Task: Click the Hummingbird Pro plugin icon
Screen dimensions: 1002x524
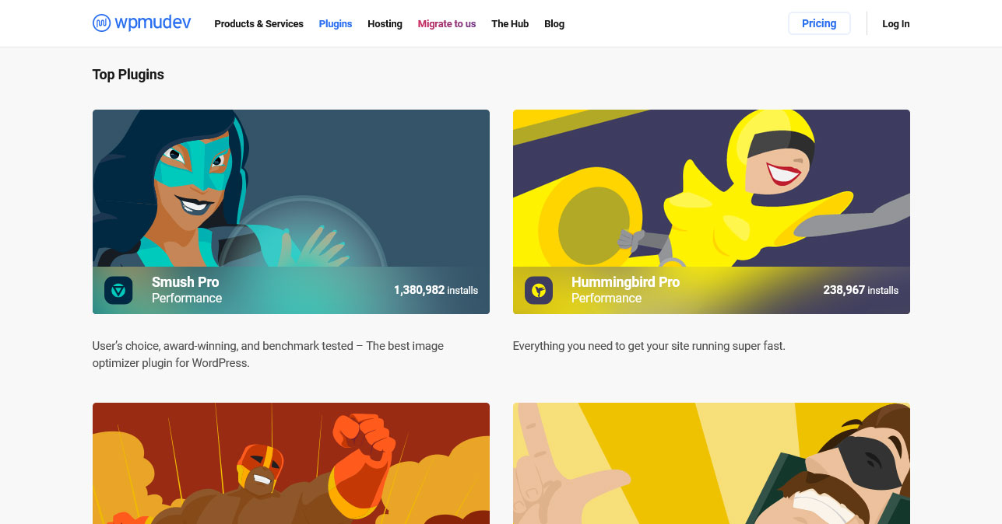Action: 539,290
